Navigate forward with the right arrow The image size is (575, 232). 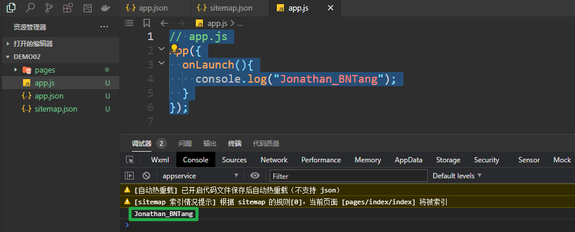point(181,23)
